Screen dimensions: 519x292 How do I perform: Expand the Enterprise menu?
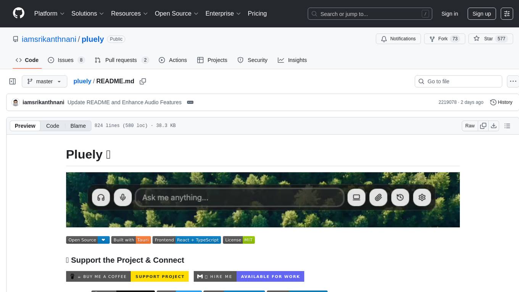tap(223, 13)
